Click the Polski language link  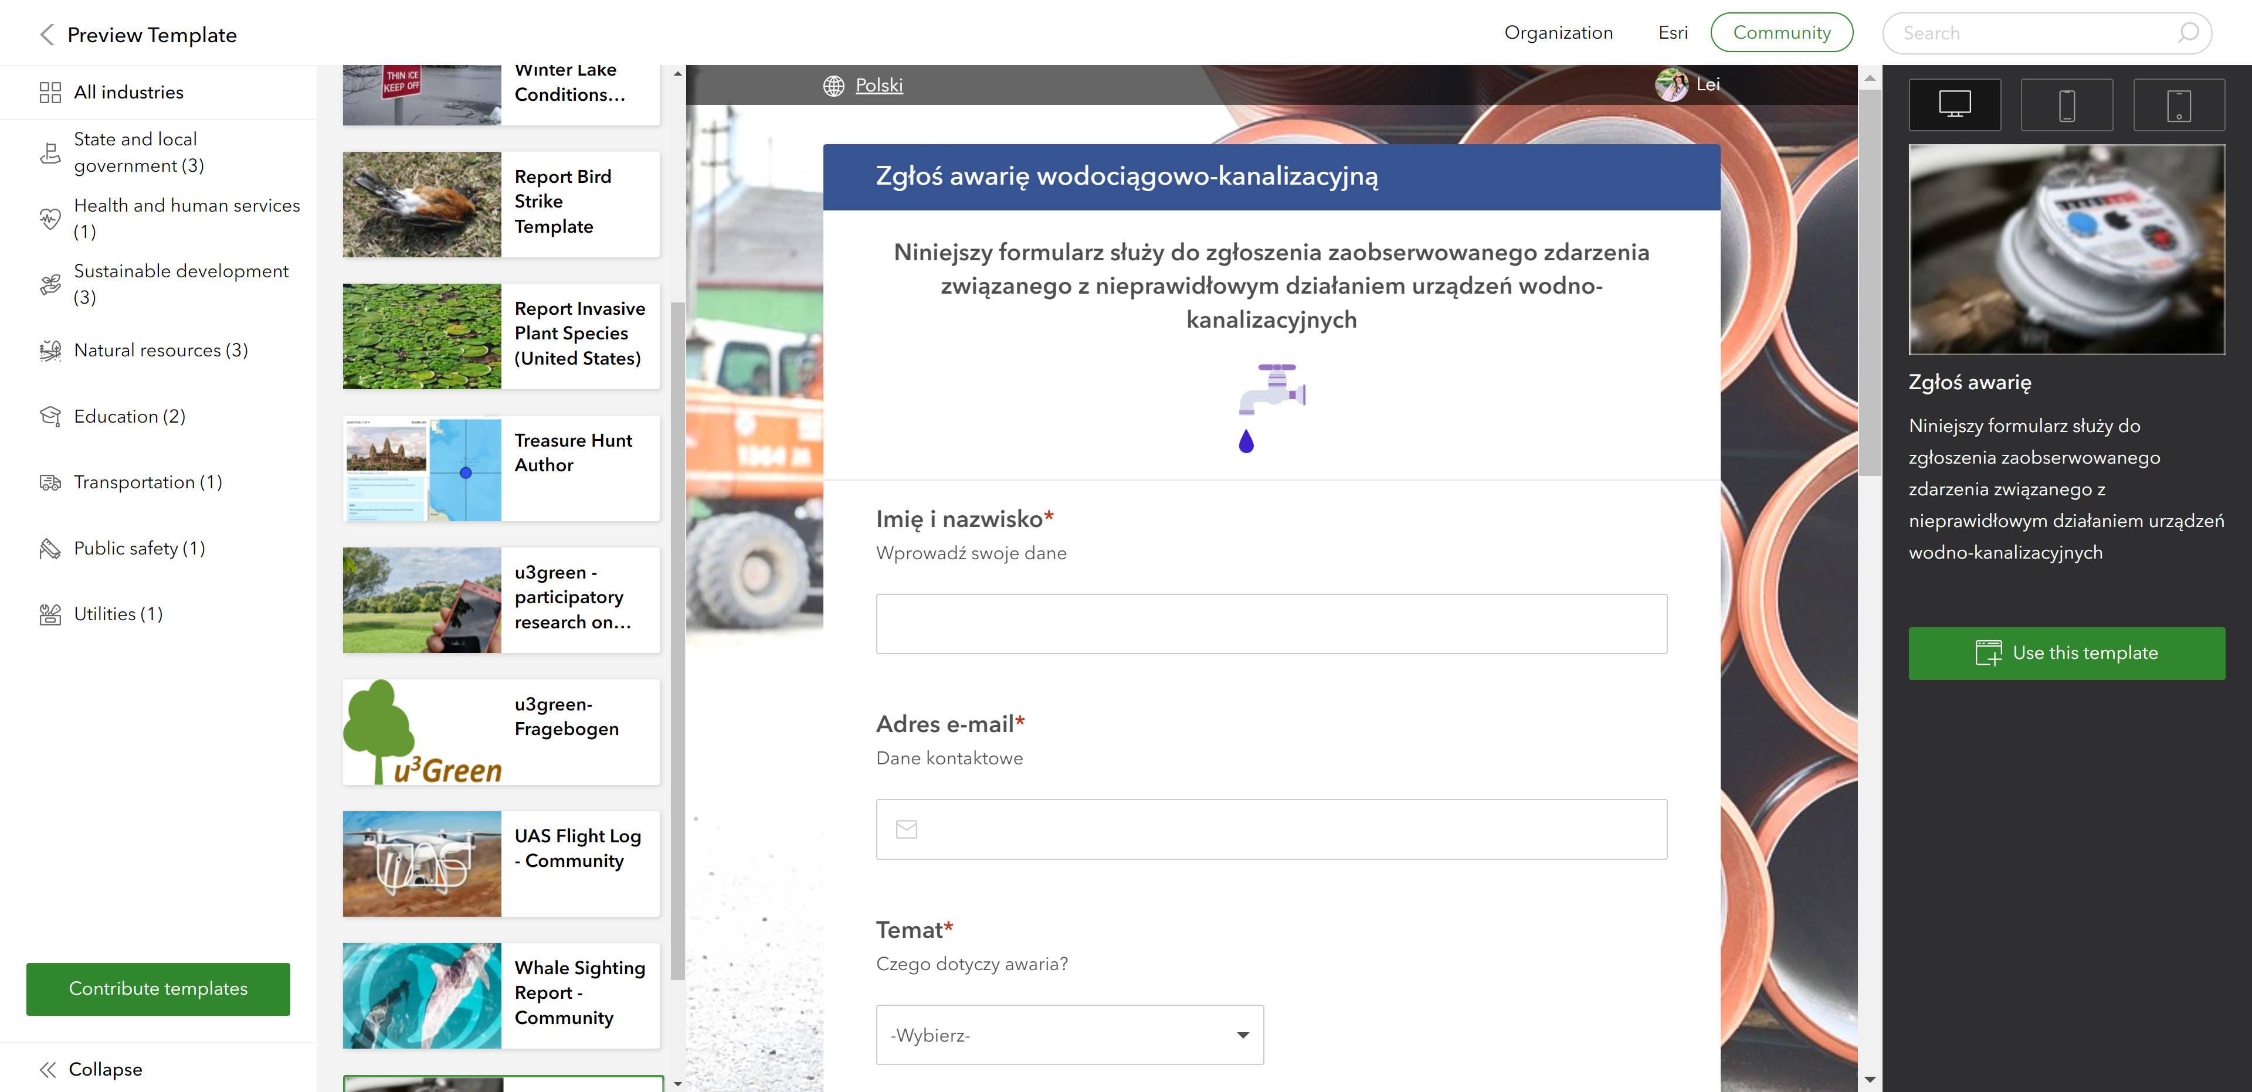879,86
